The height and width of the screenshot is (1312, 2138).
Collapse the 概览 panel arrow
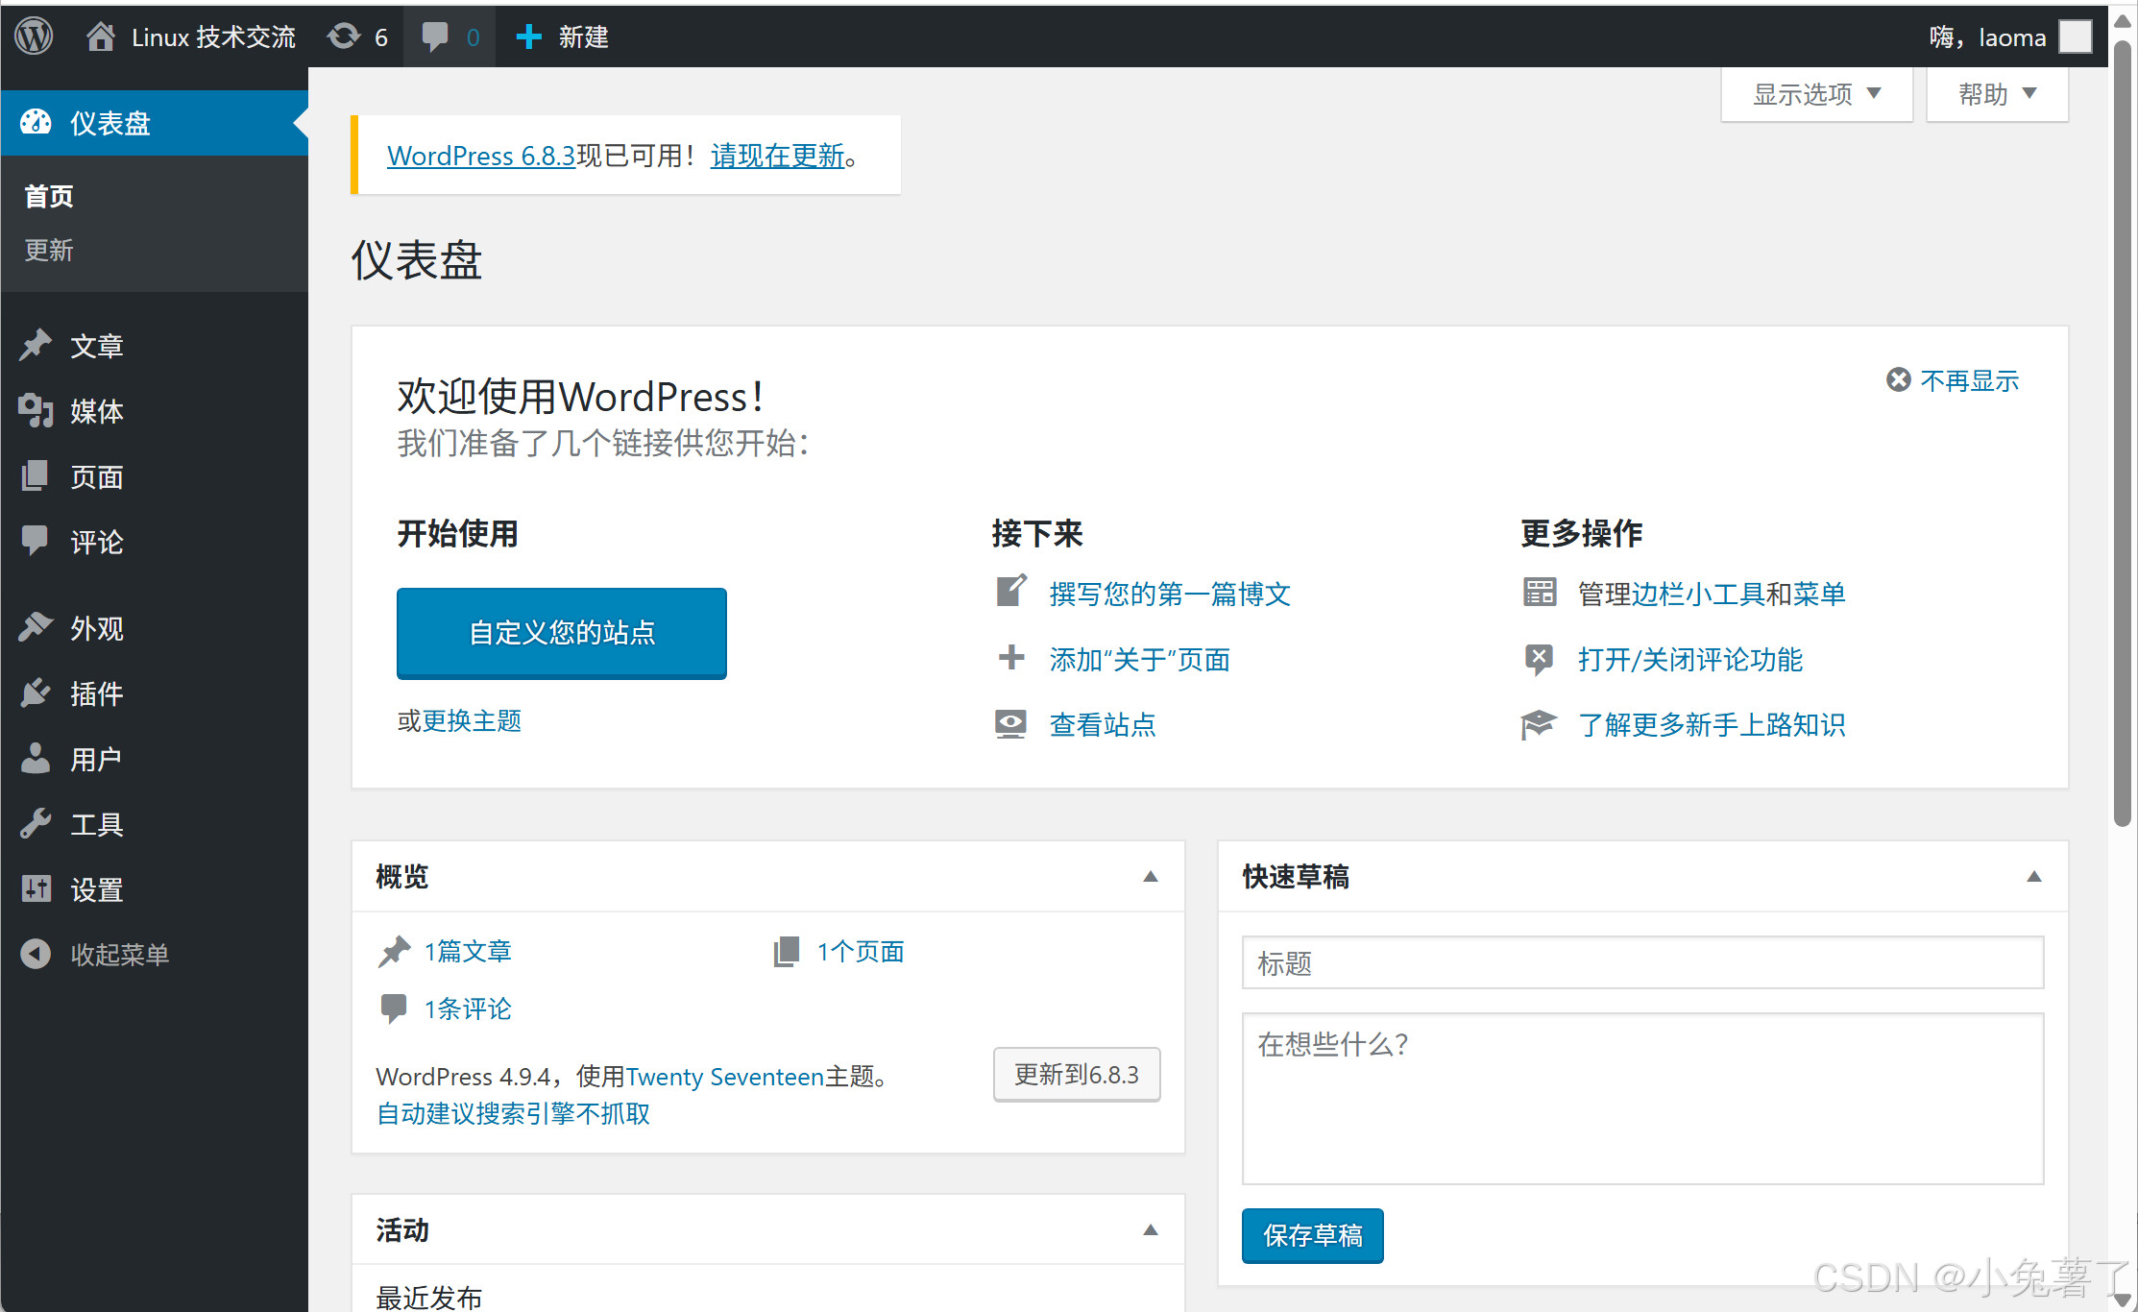[1150, 876]
